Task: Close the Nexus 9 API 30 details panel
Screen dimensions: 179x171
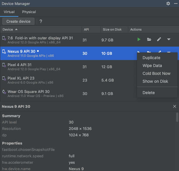Action: click(x=175, y=107)
